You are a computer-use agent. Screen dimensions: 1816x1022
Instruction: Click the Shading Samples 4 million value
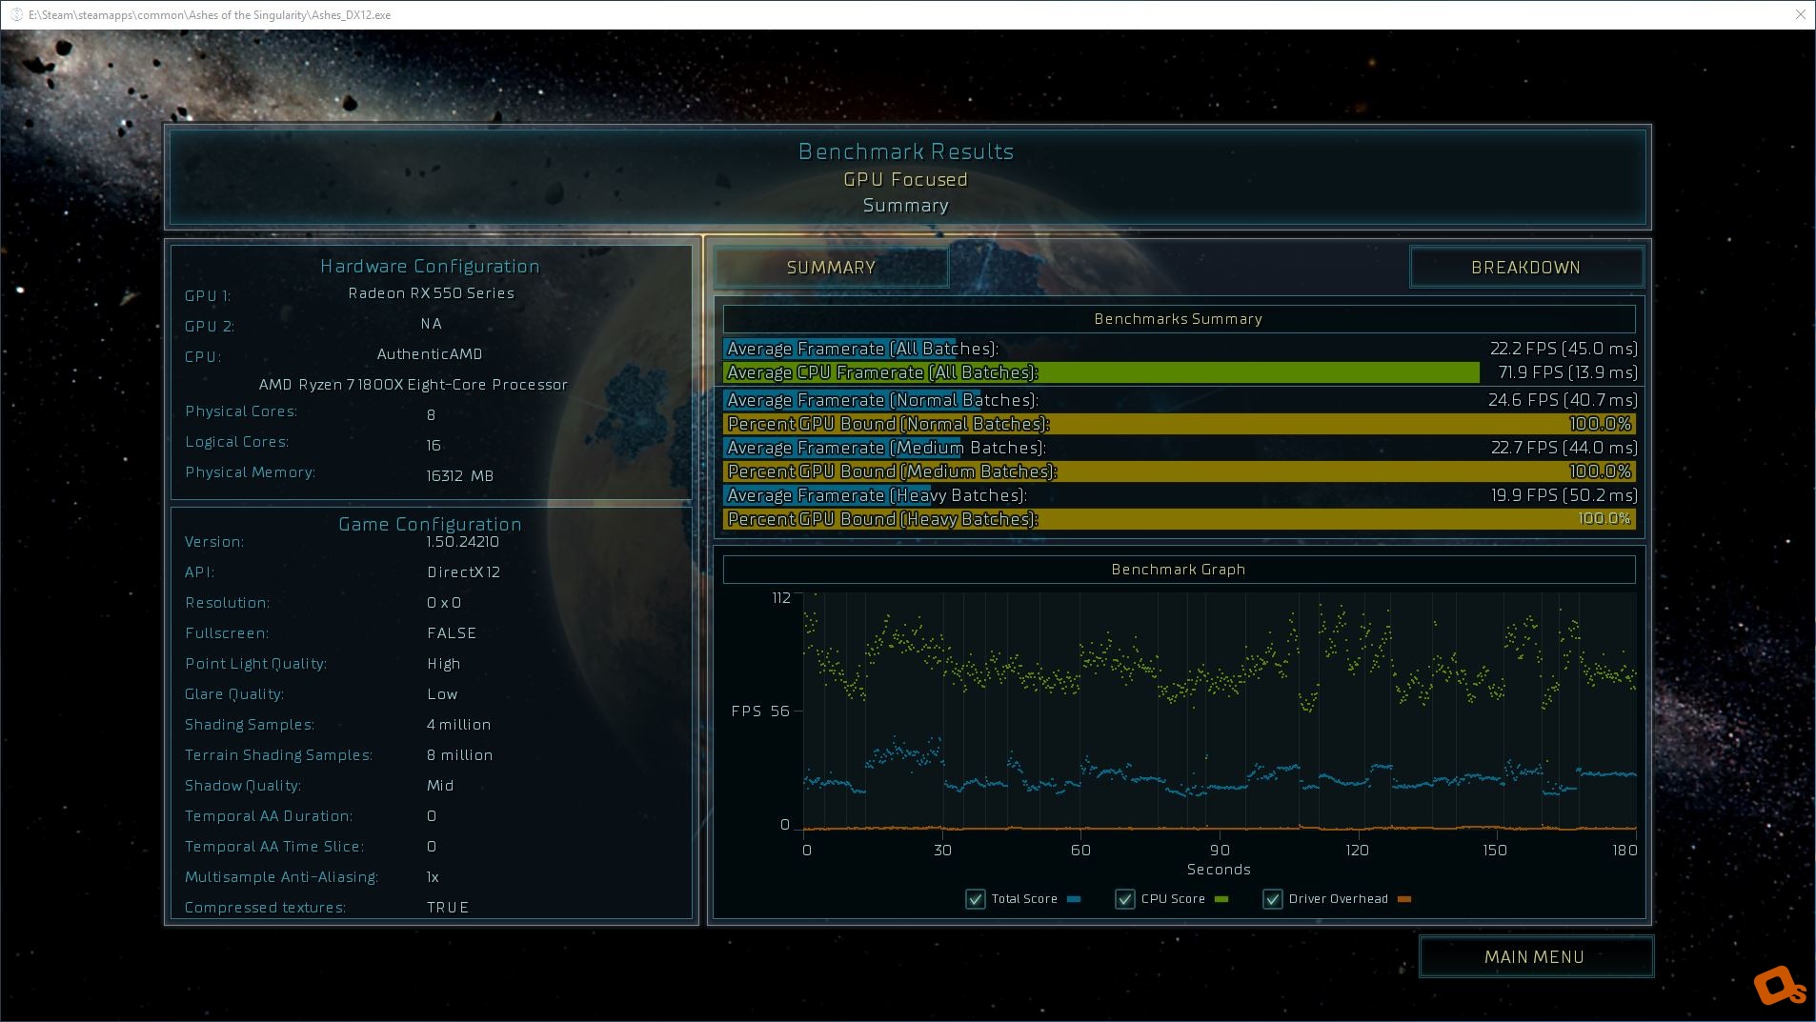(x=459, y=725)
